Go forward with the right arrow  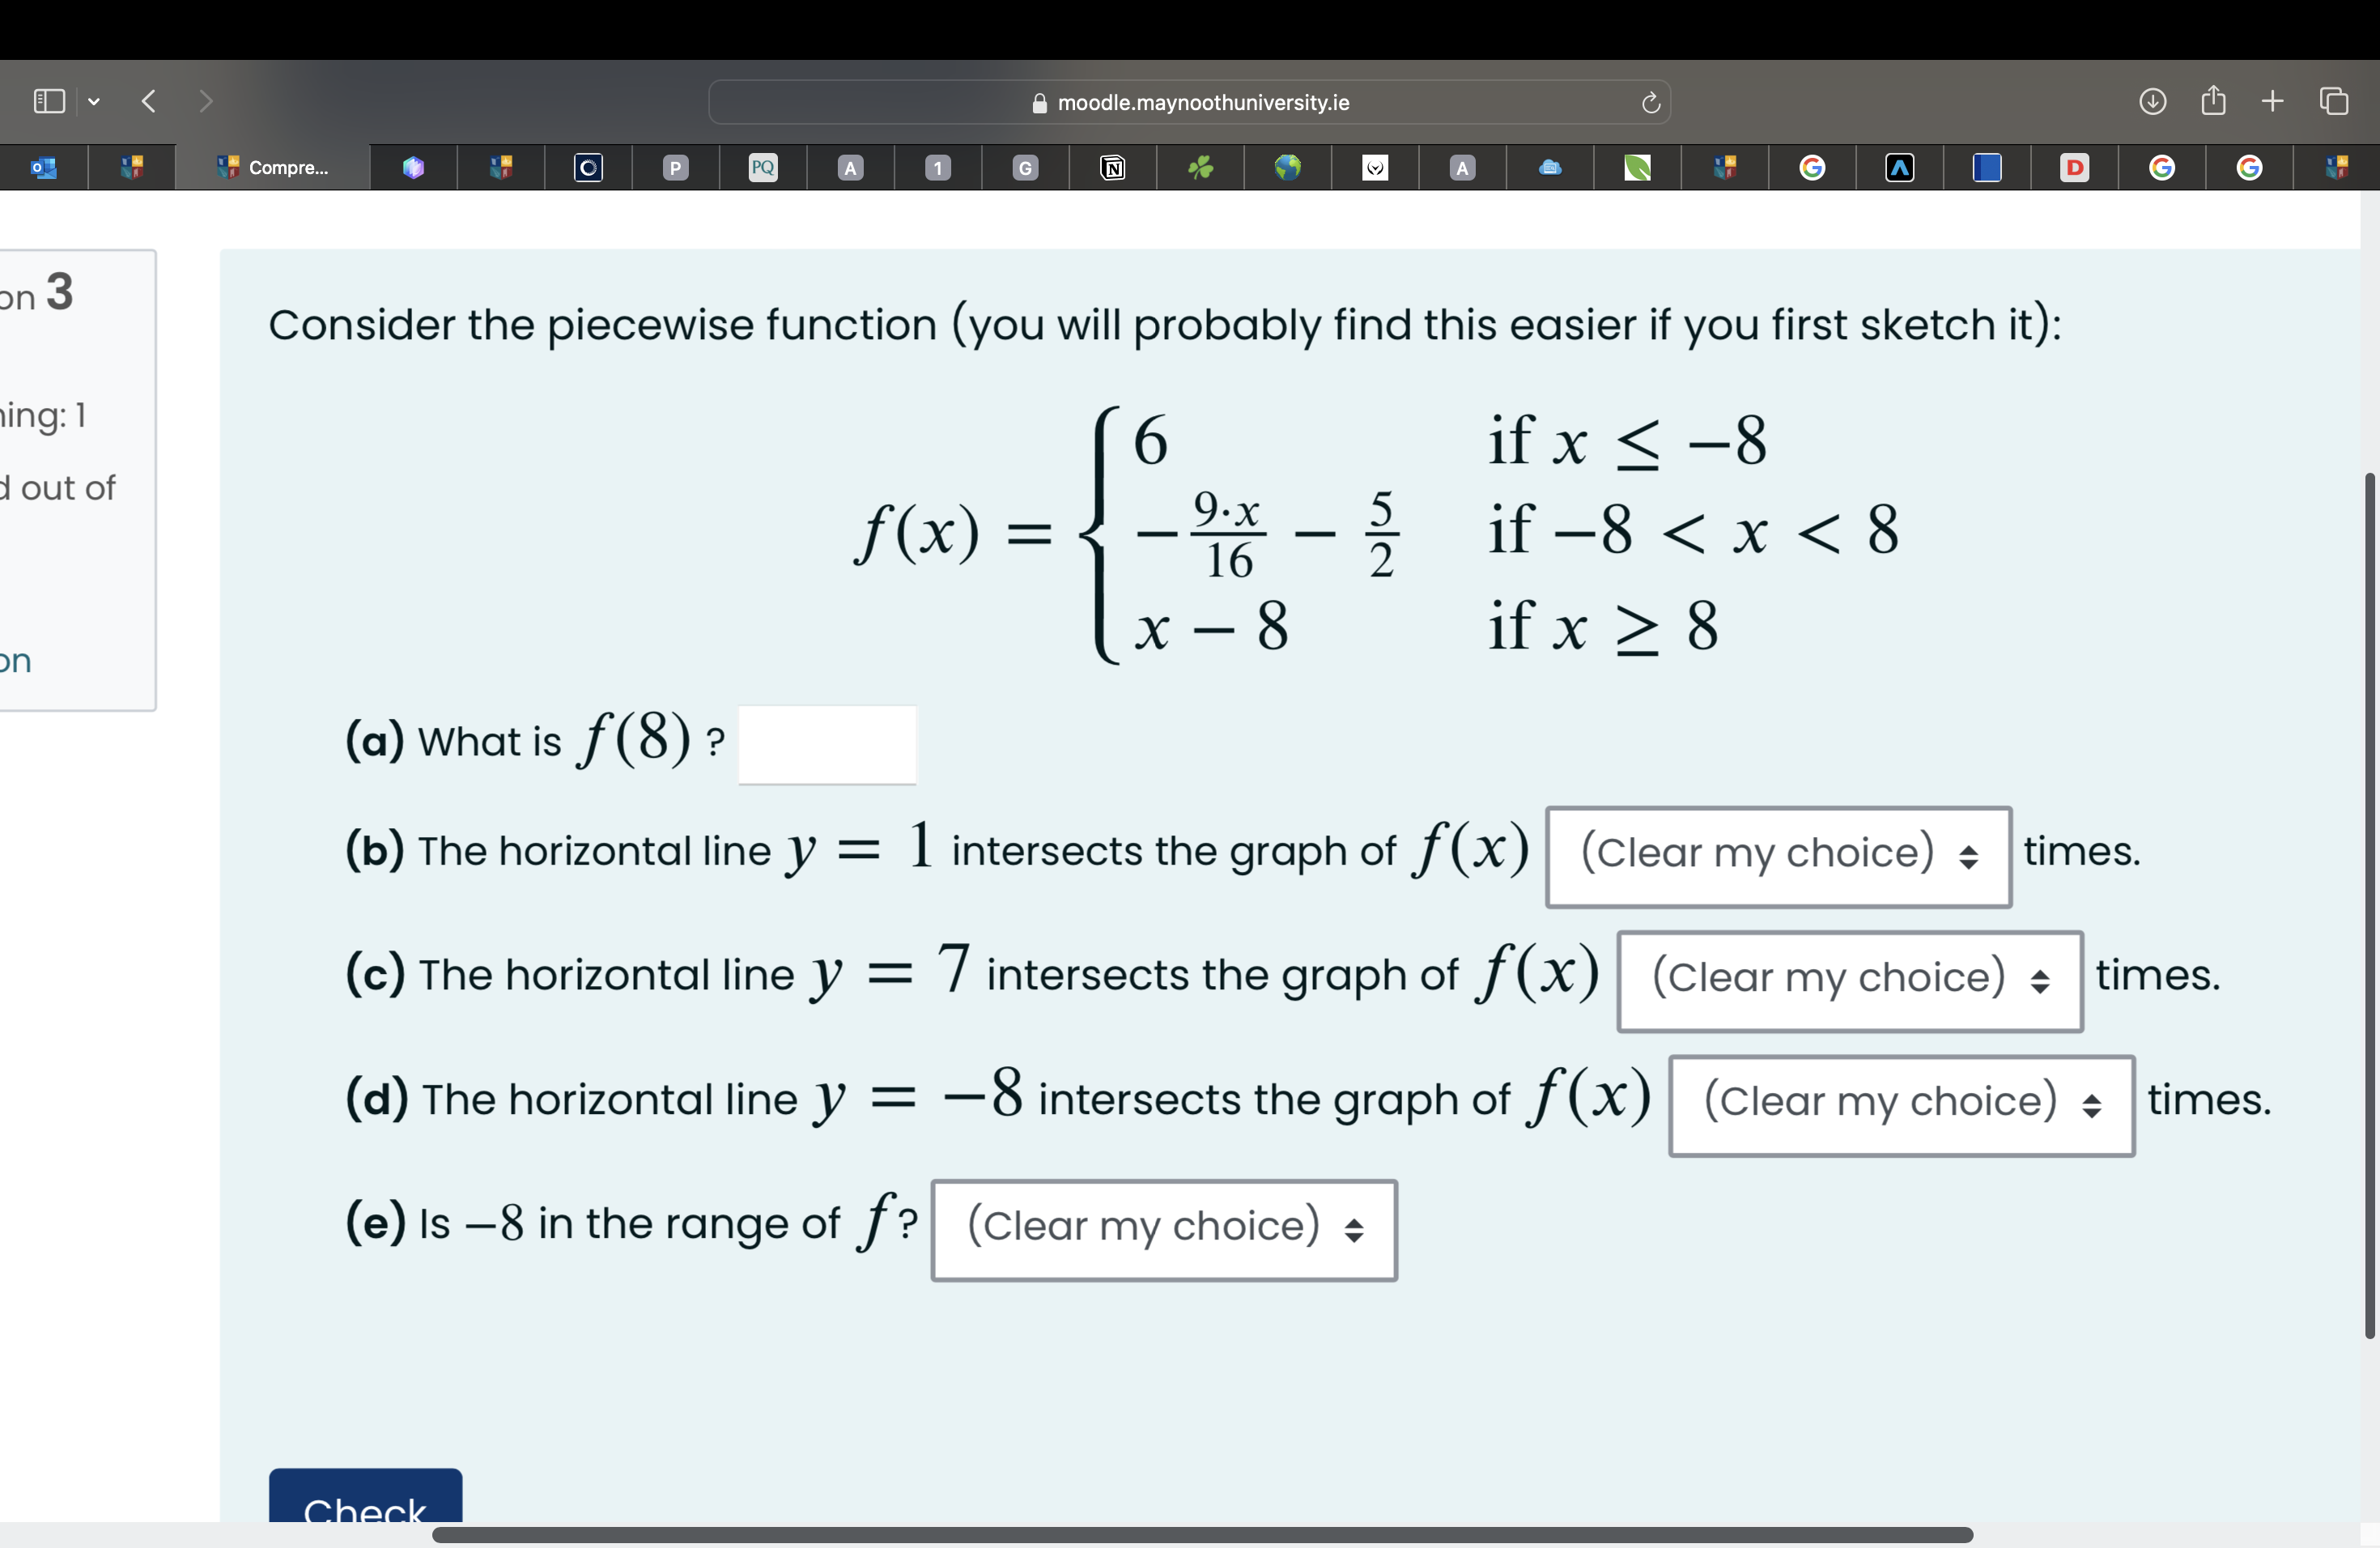click(205, 101)
